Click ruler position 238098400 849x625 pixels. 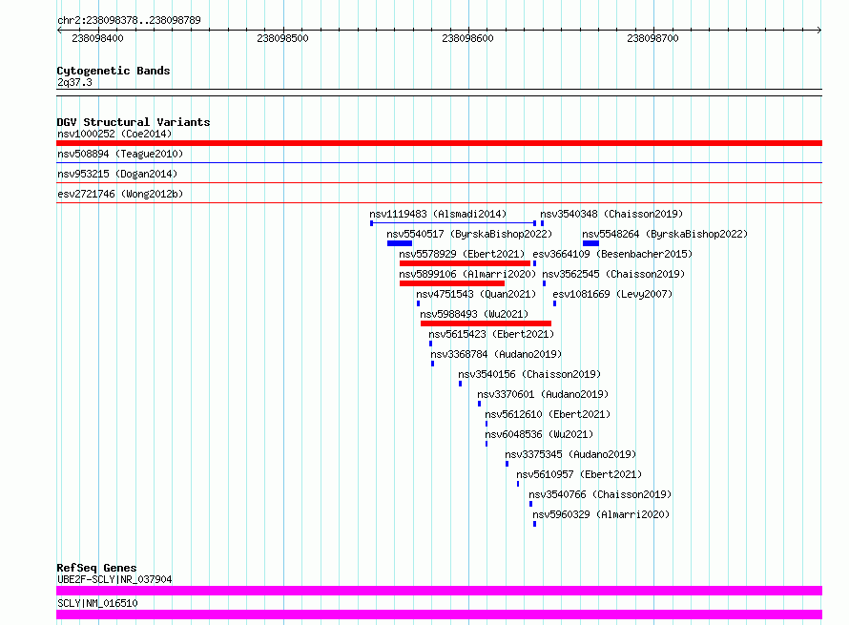pos(97,38)
